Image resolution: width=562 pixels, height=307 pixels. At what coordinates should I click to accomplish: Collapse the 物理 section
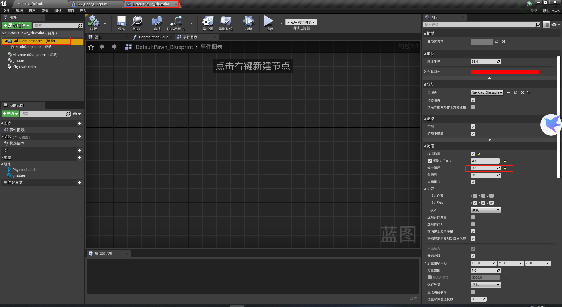click(x=425, y=146)
